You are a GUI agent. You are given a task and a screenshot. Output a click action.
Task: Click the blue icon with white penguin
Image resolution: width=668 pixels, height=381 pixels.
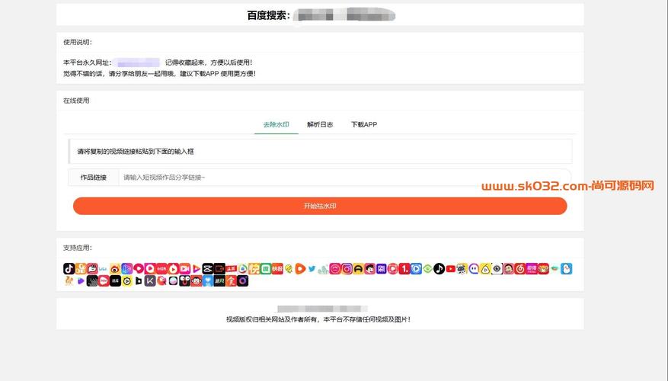[566, 268]
